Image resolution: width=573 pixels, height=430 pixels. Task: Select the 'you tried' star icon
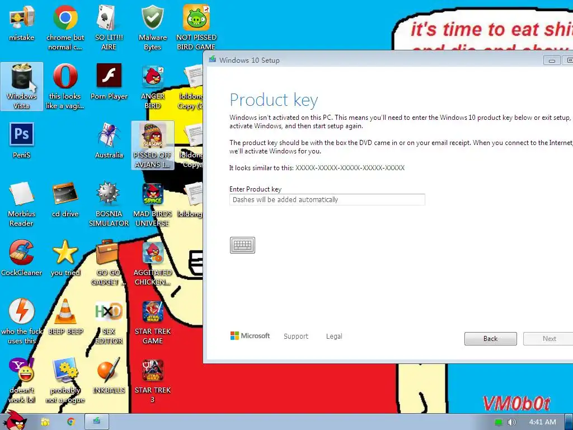click(x=65, y=258)
